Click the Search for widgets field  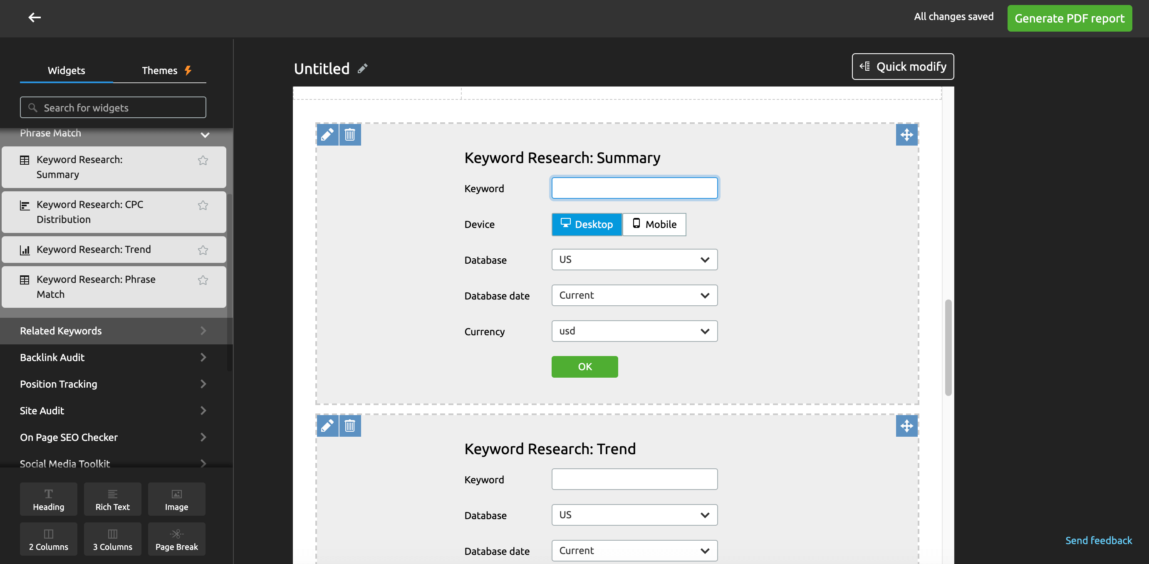[x=113, y=108]
